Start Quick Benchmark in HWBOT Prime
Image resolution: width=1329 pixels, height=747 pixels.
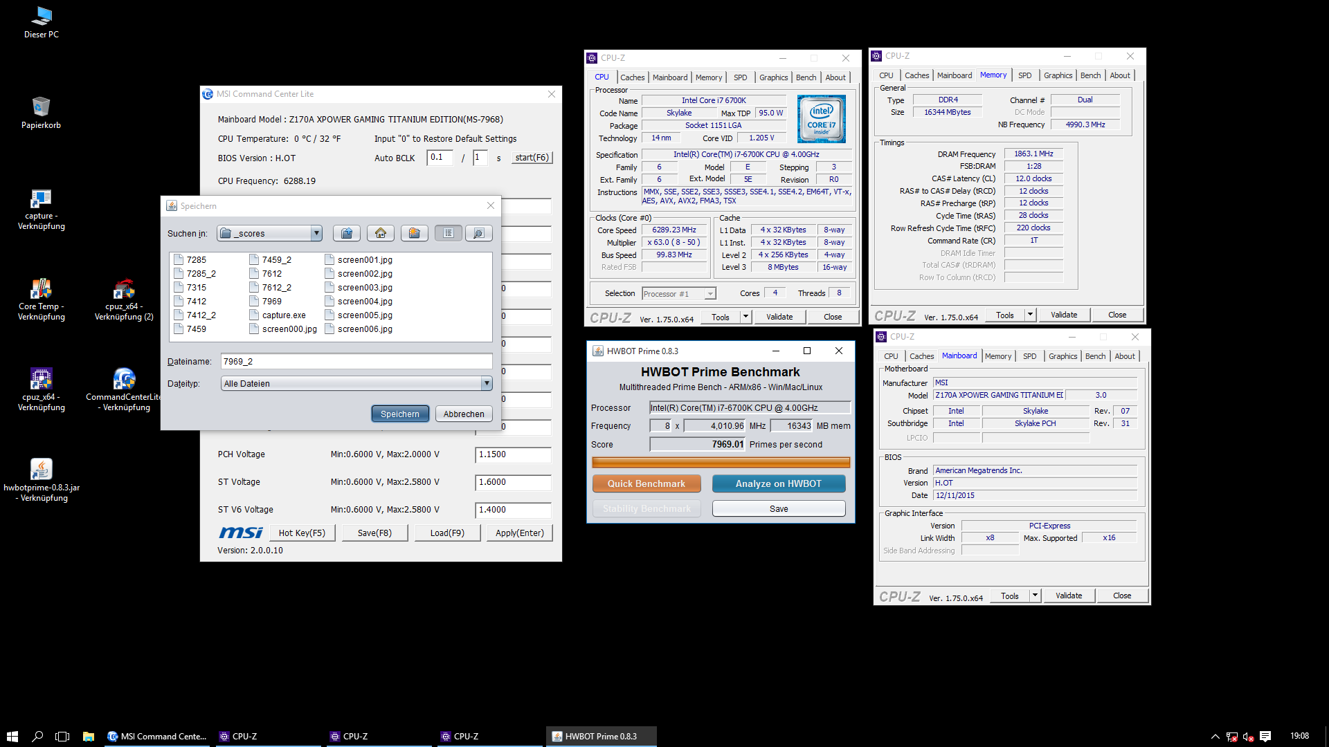[647, 483]
